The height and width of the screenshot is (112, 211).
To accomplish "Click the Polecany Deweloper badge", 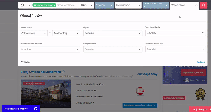I will click(200, 94).
